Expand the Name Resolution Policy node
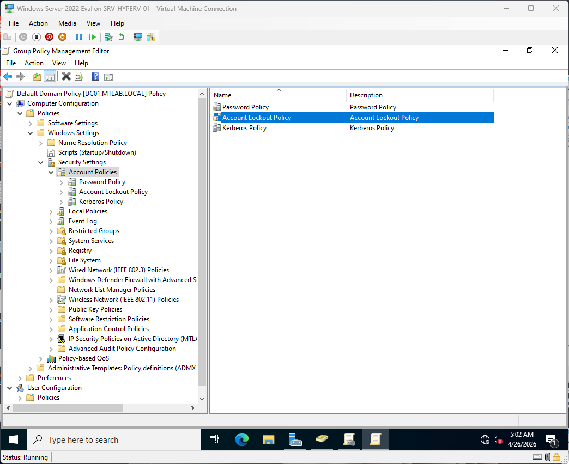 point(41,143)
